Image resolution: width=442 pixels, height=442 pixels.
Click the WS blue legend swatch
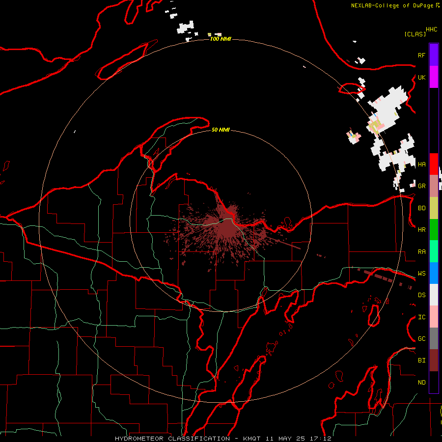434,273
